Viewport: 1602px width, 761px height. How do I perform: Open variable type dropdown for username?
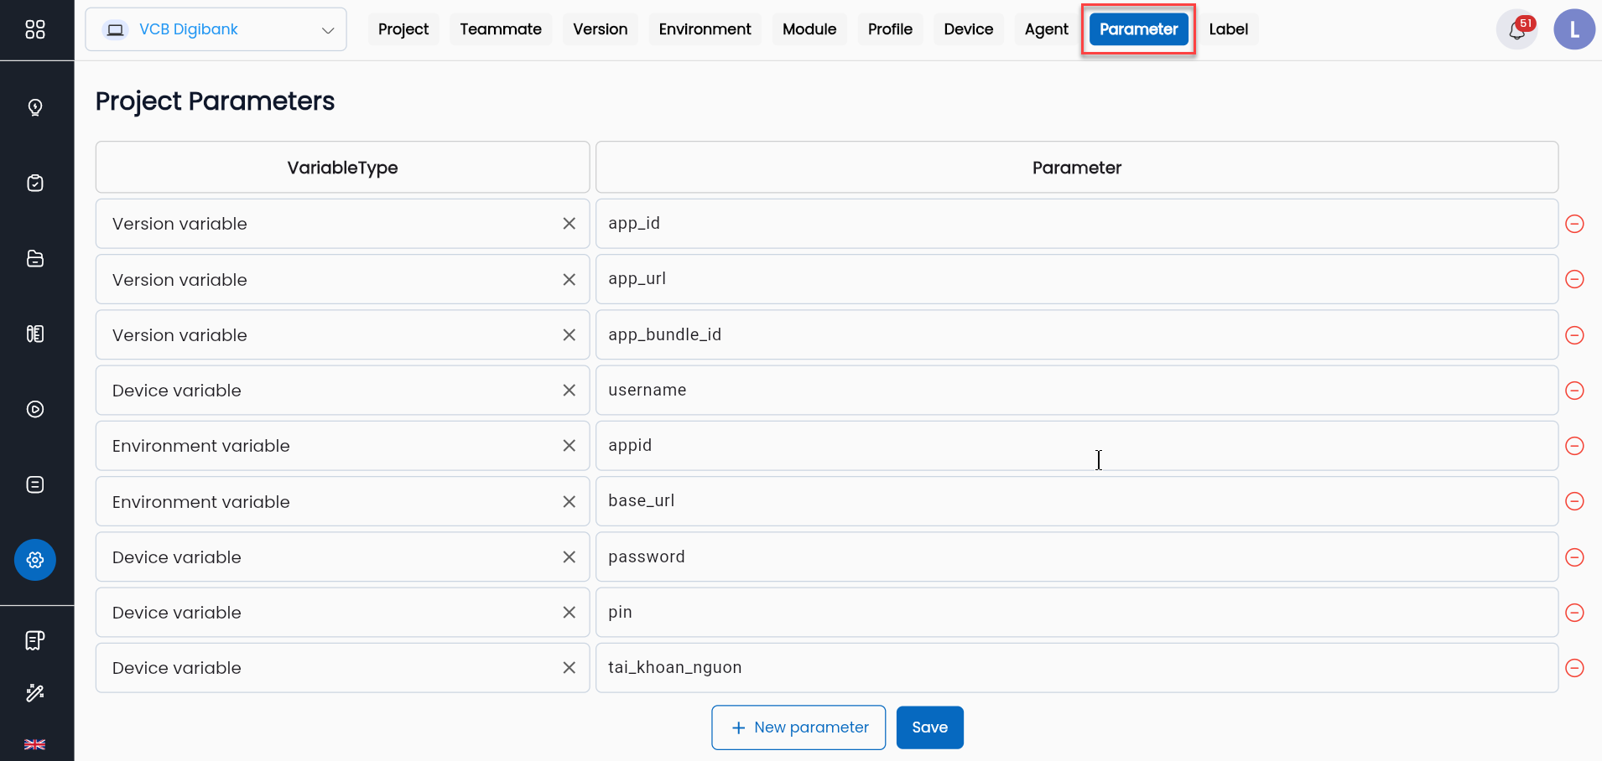[342, 391]
